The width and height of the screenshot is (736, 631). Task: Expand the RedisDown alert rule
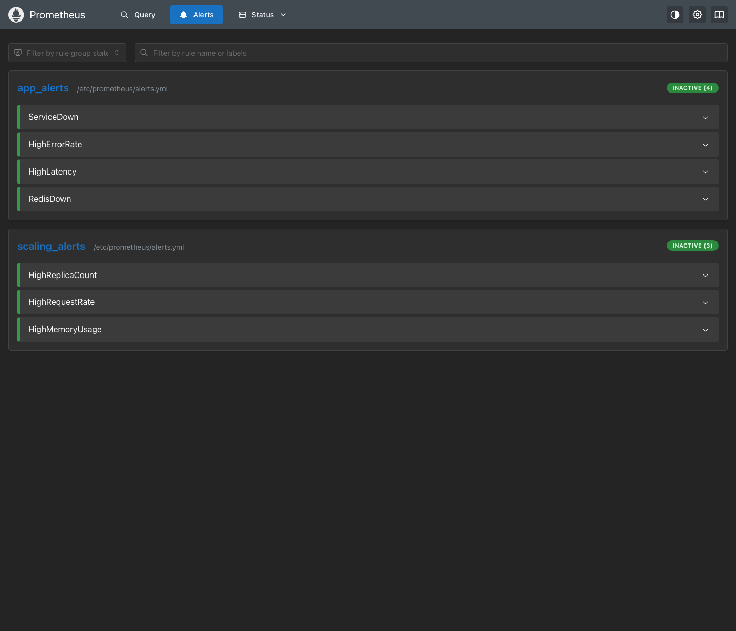tap(368, 199)
